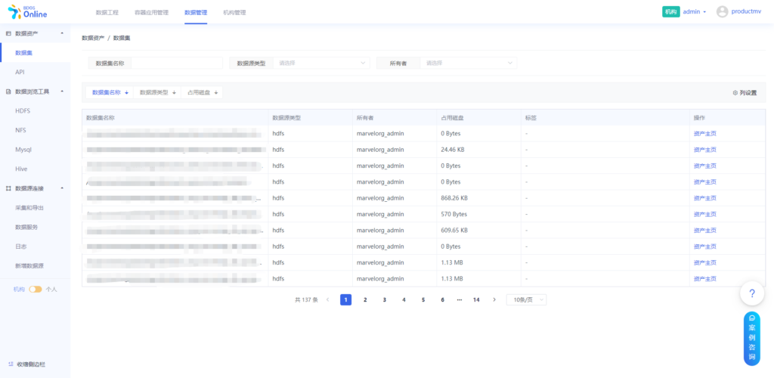Click the BDOS Online logo
This screenshot has height=378, width=774.
point(28,12)
